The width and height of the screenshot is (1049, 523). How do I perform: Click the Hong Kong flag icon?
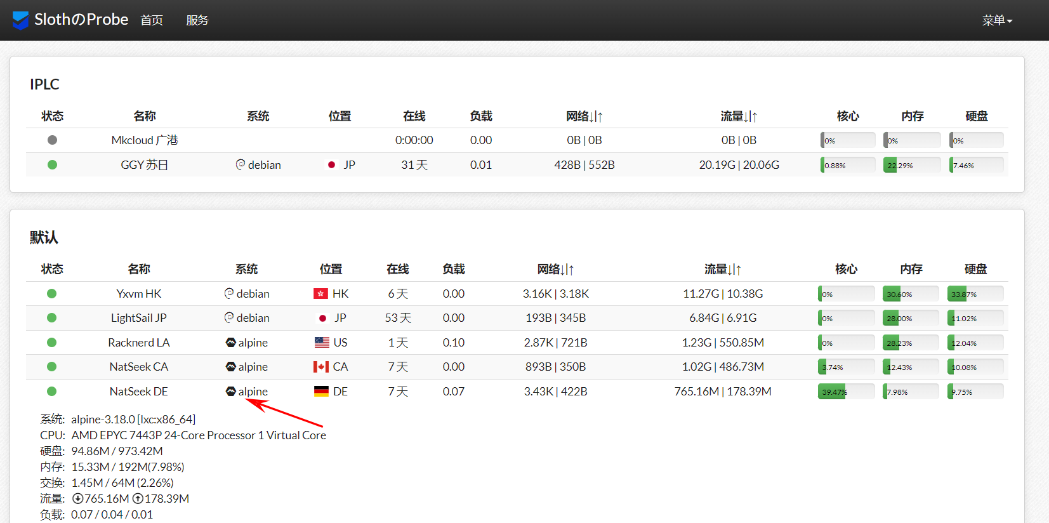[320, 294]
